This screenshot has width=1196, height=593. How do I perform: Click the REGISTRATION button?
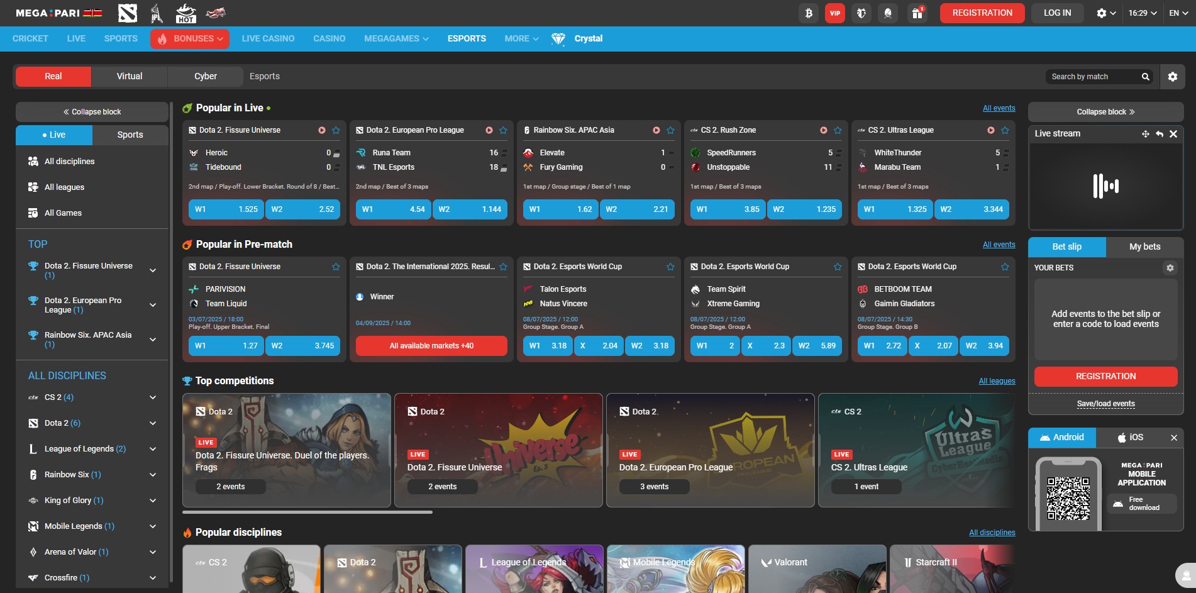click(982, 12)
